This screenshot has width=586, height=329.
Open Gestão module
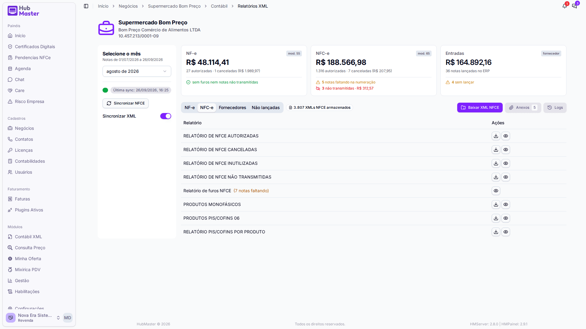pos(39,281)
